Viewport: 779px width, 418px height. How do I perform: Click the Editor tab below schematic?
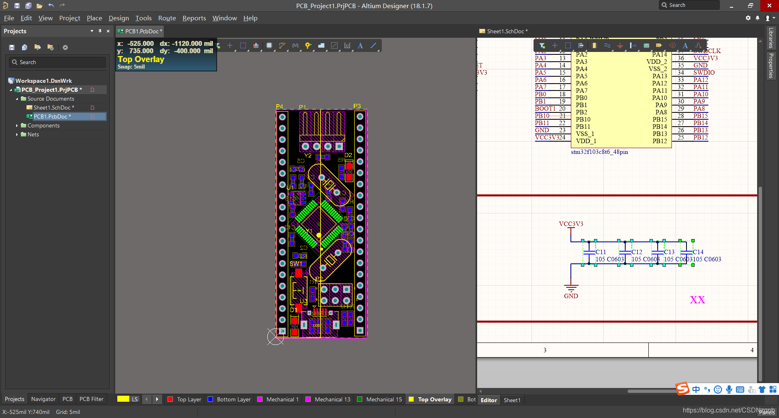[x=488, y=400]
